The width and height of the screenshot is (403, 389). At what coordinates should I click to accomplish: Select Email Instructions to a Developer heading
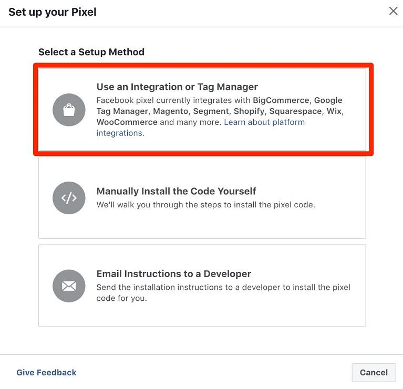pyautogui.click(x=174, y=274)
